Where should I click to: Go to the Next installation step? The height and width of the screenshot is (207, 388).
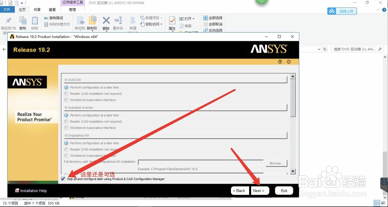click(x=260, y=191)
